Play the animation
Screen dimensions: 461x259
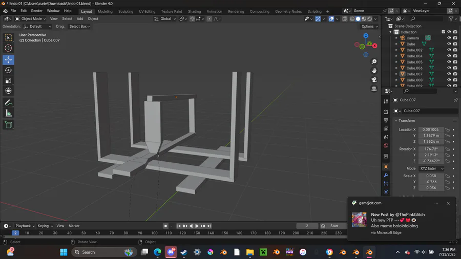pos(197,226)
